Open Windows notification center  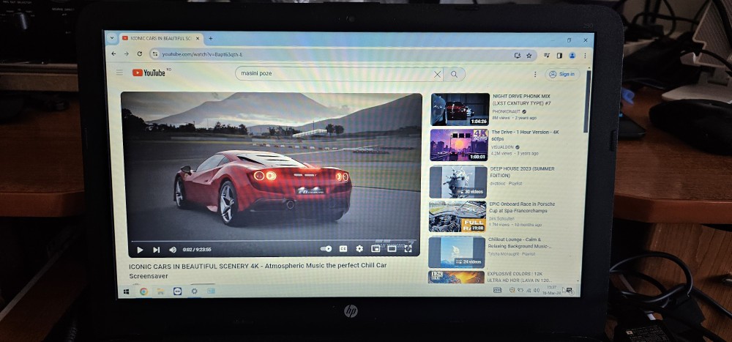(x=569, y=290)
